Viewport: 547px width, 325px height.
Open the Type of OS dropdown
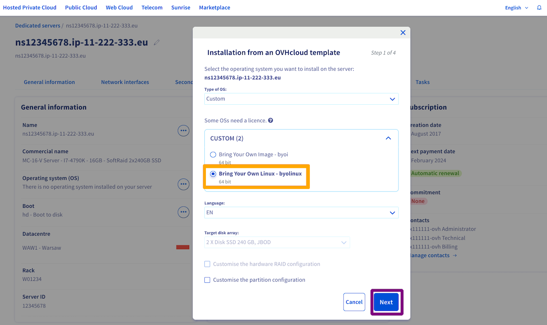coord(301,99)
